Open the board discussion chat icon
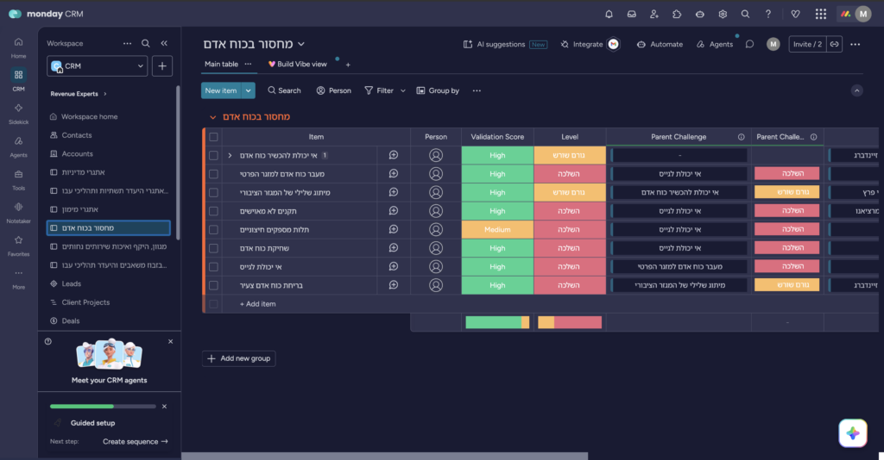The image size is (884, 460). click(749, 44)
